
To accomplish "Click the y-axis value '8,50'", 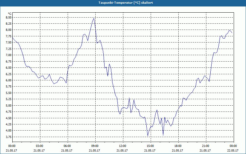I will coord(9,18).
